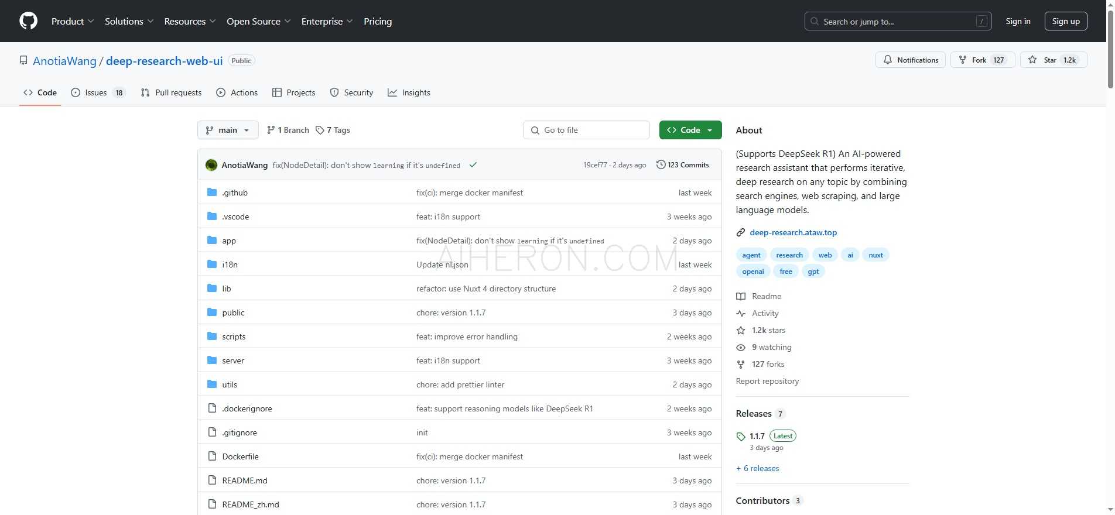The height and width of the screenshot is (515, 1115).
Task: Expand the Open Source menu
Action: point(259,21)
